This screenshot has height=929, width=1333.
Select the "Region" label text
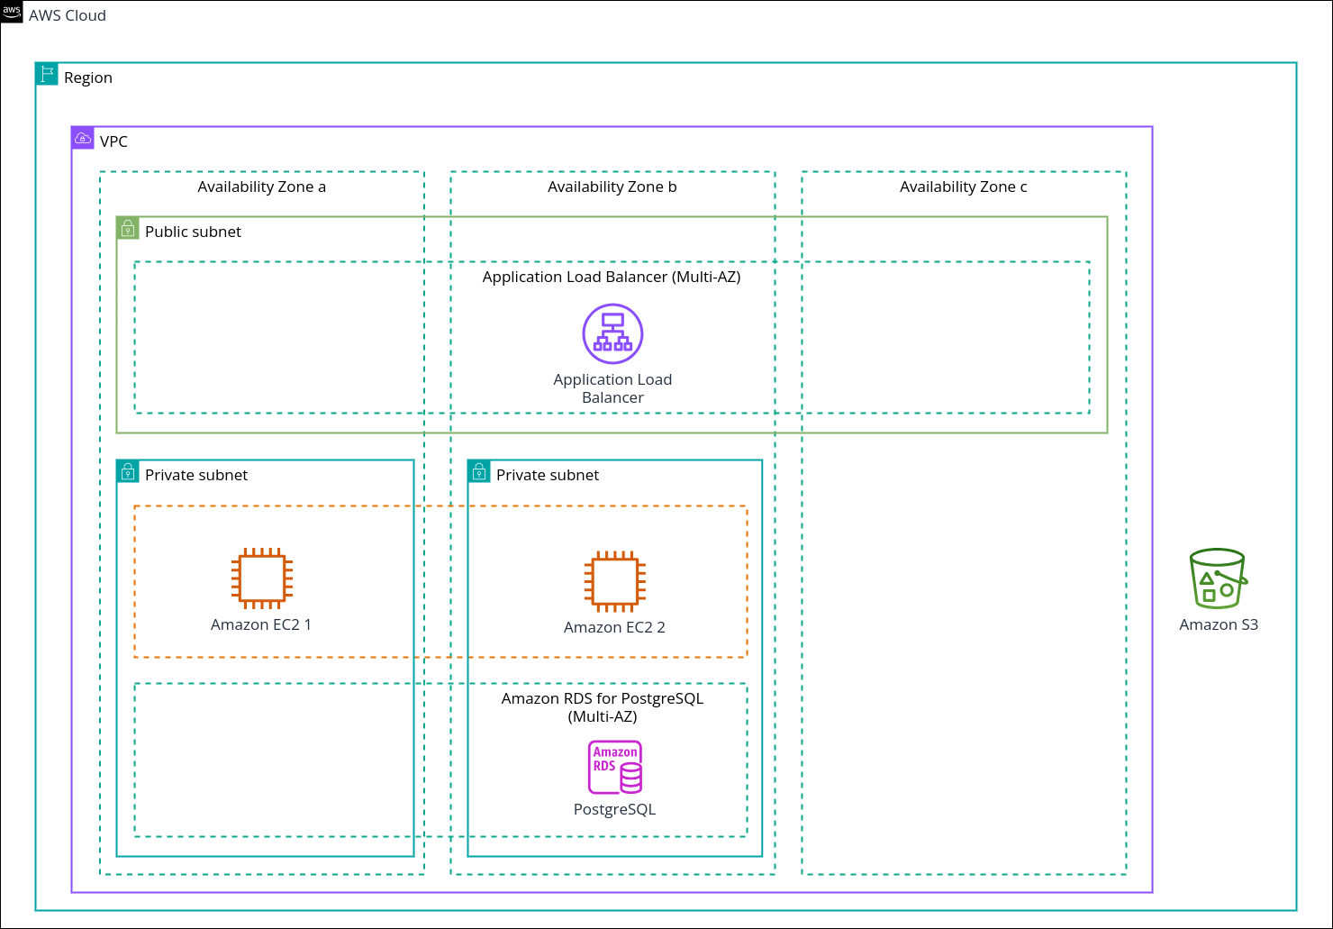(x=88, y=77)
